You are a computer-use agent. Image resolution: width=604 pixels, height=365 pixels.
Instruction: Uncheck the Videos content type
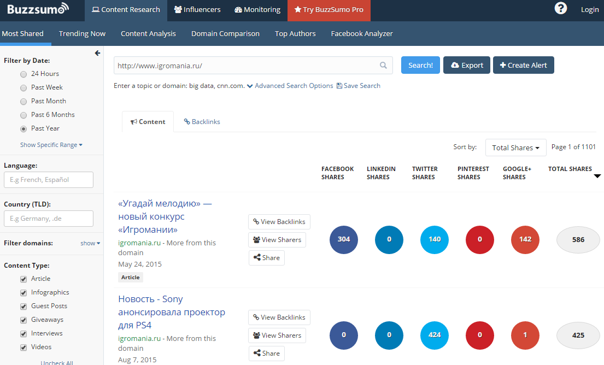click(24, 348)
